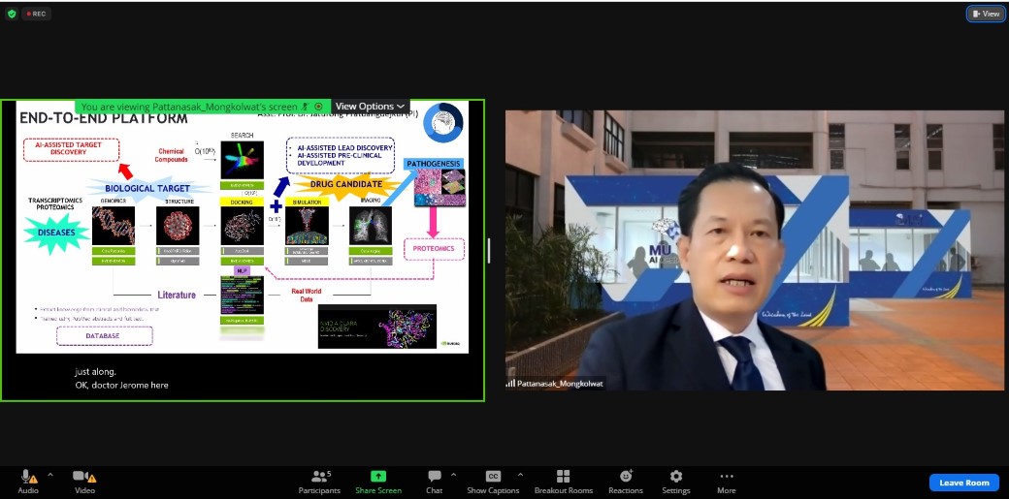
Task: Toggle Show Captions on
Action: [493, 477]
